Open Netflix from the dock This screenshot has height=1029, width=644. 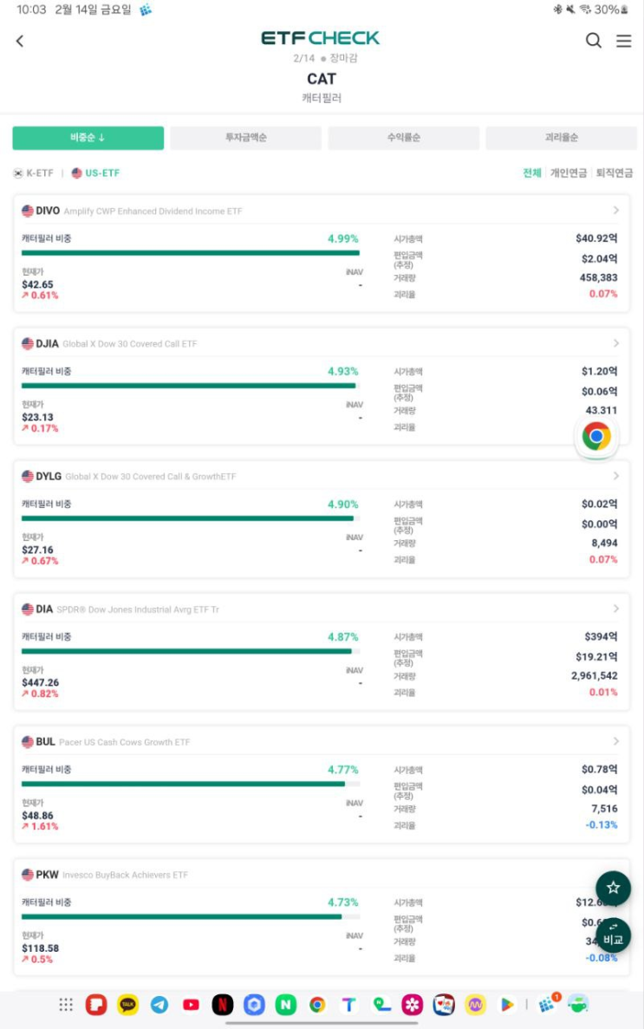pos(223,1005)
